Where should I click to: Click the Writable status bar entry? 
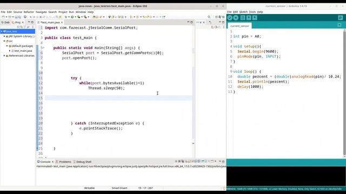coord(89,188)
